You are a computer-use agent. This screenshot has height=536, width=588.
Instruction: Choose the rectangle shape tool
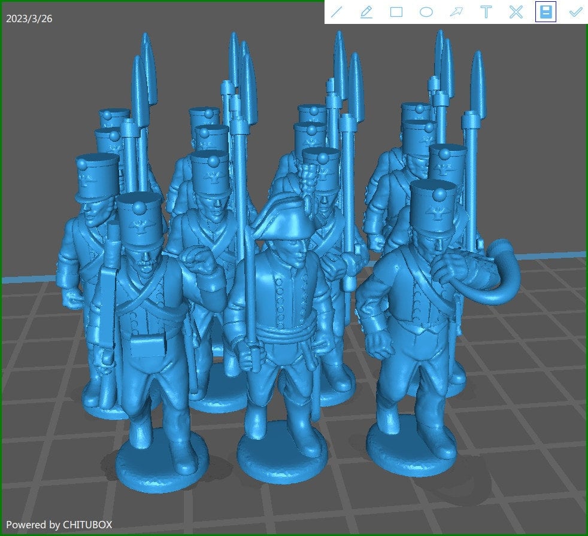point(396,12)
